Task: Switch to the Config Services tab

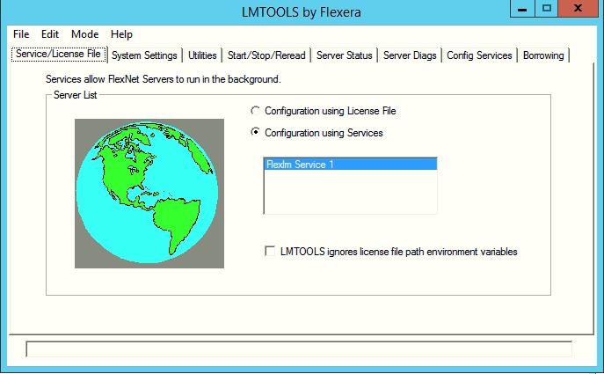Action: [479, 55]
